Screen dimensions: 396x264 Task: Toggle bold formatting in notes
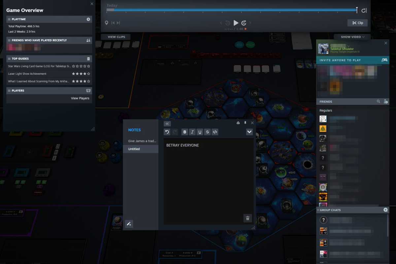[x=185, y=132]
